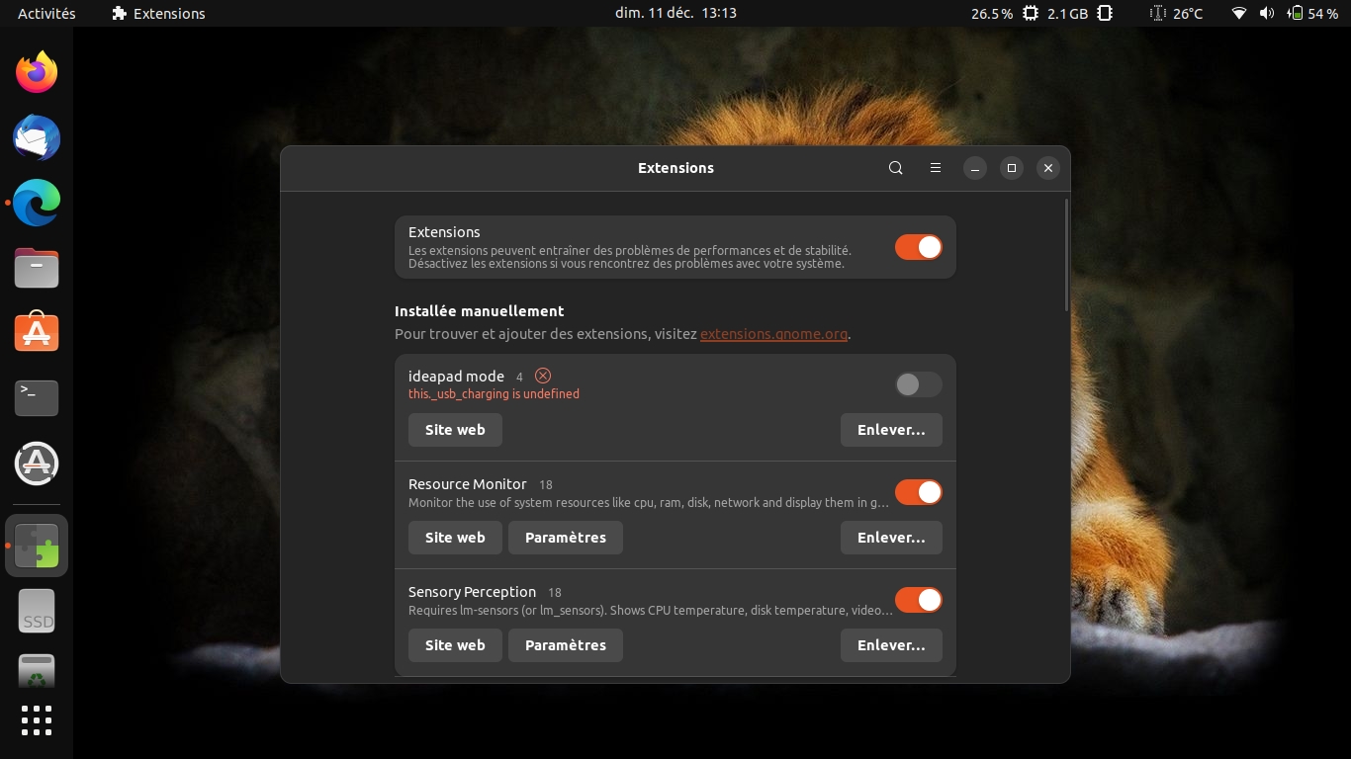The width and height of the screenshot is (1351, 759).
Task: Click the search icon in Extensions header
Action: [x=895, y=168]
